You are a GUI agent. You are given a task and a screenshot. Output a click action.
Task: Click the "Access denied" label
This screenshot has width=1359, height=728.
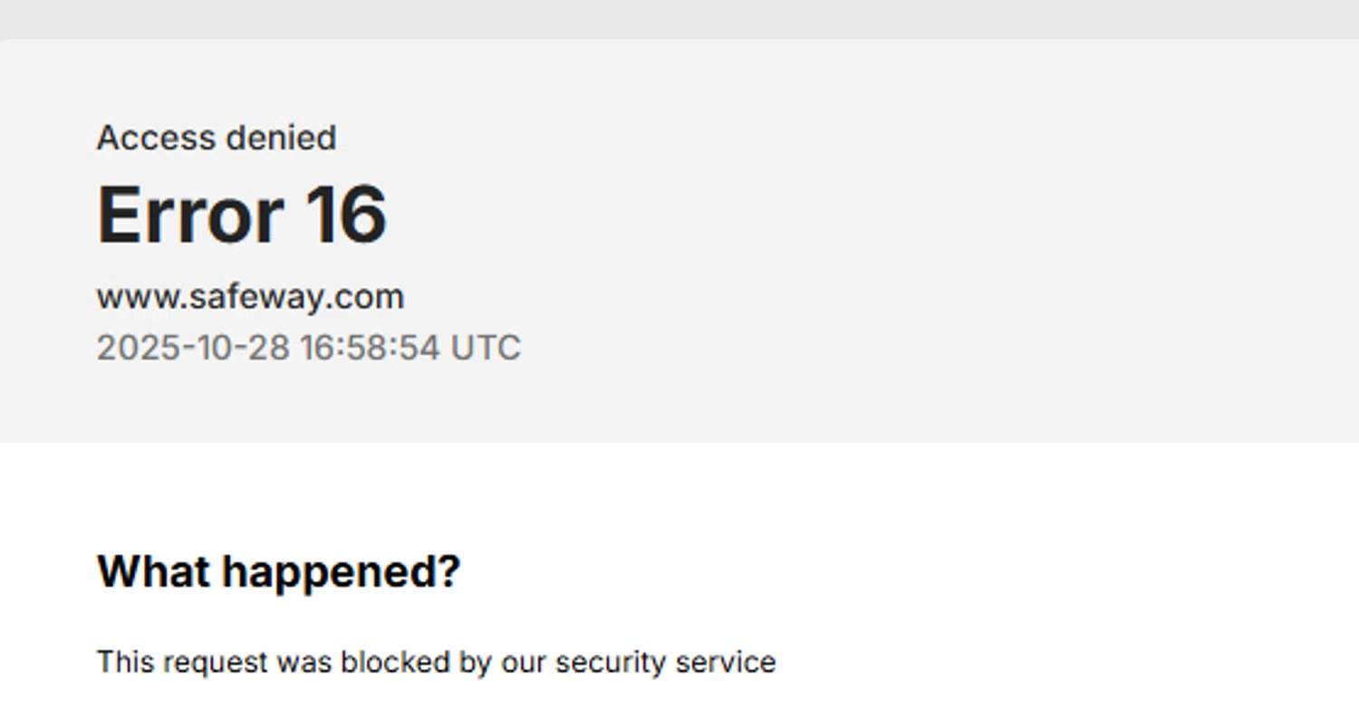click(217, 139)
